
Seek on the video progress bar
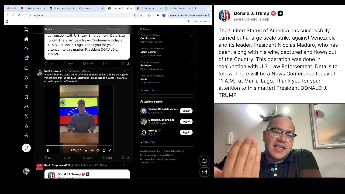coord(79,145)
